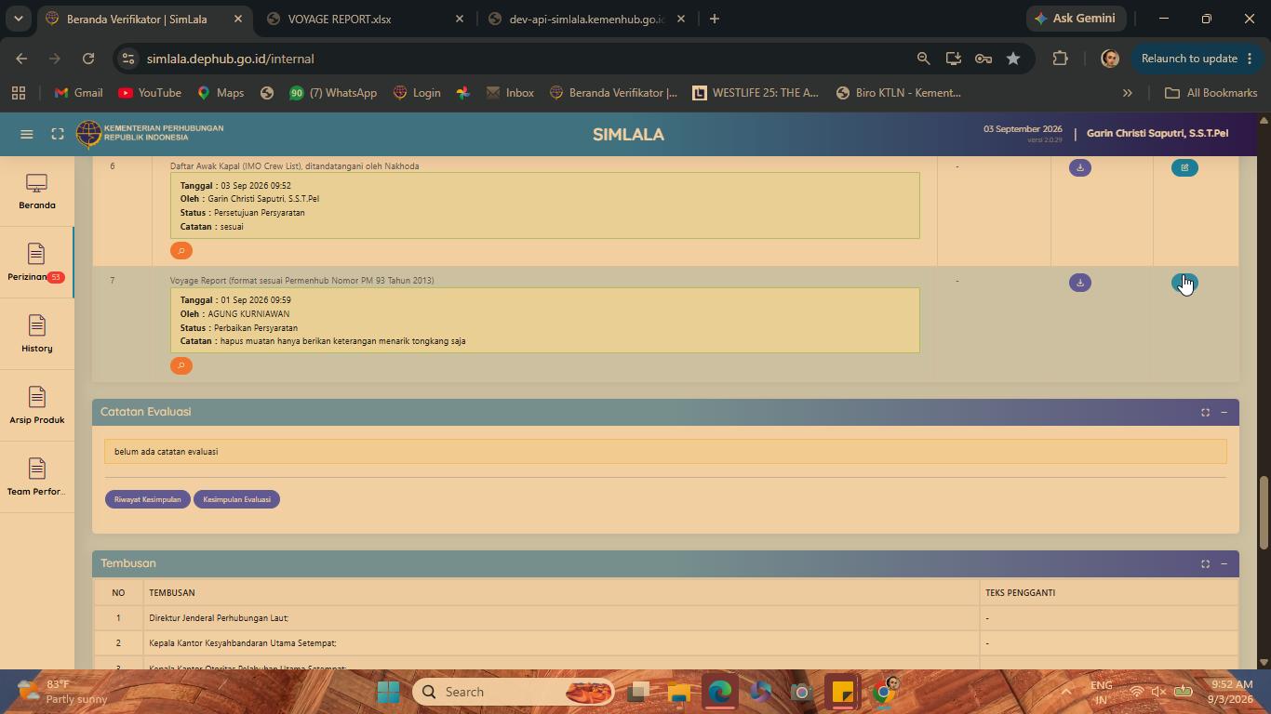Show hidden bookmarks overflow chevron

tap(1127, 93)
